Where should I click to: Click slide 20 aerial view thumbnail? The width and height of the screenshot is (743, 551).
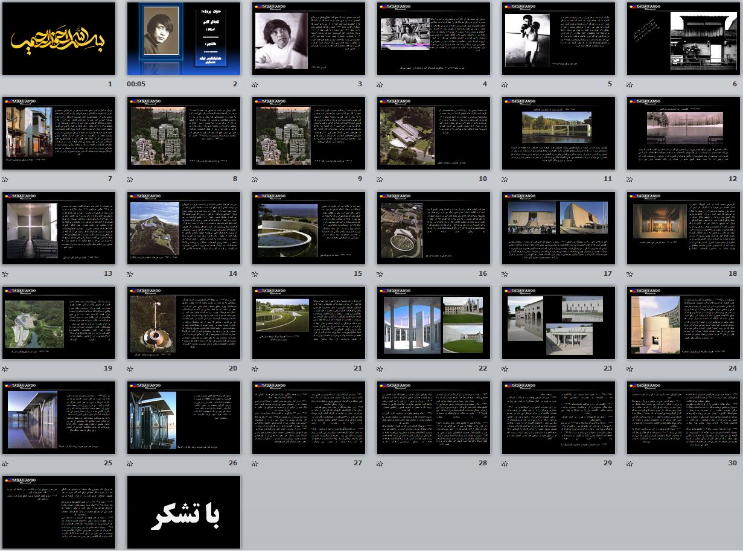(x=183, y=323)
